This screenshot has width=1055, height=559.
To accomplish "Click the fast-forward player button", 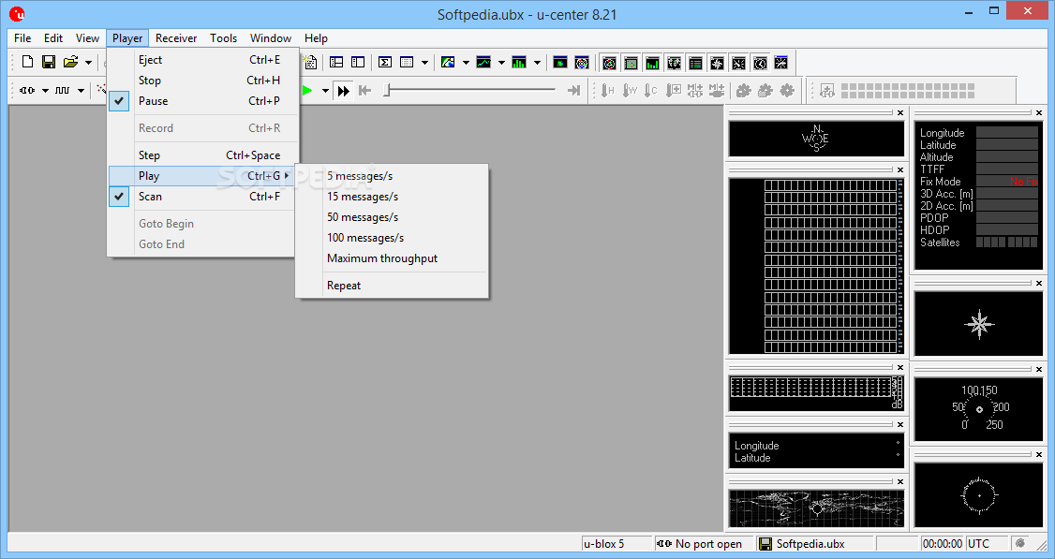I will (344, 90).
